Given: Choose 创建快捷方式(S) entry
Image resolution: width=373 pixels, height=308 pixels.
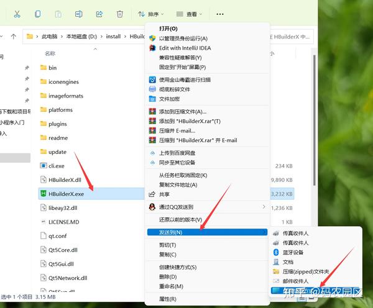Looking at the screenshot, I should tap(208, 267).
